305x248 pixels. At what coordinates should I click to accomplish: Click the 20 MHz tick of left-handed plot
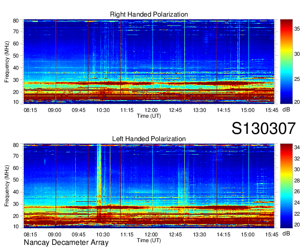[16, 216]
